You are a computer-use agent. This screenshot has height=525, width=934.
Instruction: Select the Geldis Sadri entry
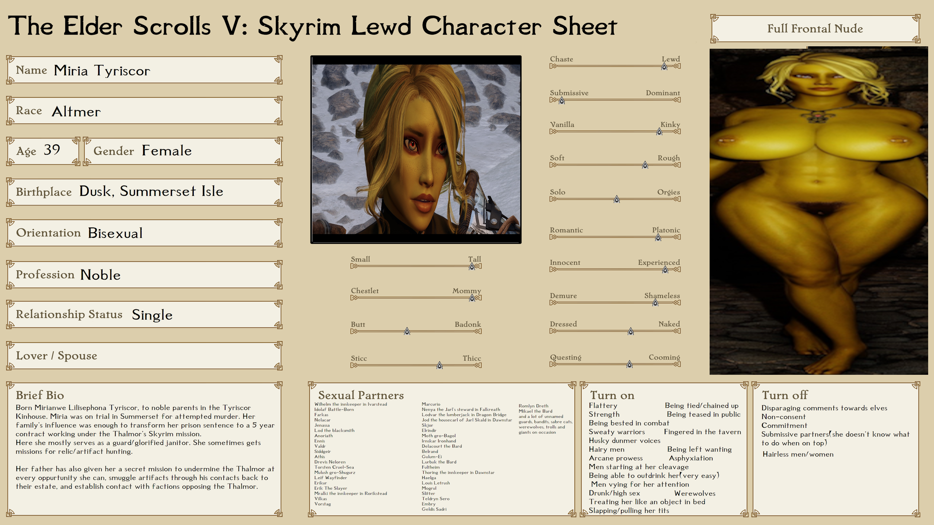pos(434,509)
